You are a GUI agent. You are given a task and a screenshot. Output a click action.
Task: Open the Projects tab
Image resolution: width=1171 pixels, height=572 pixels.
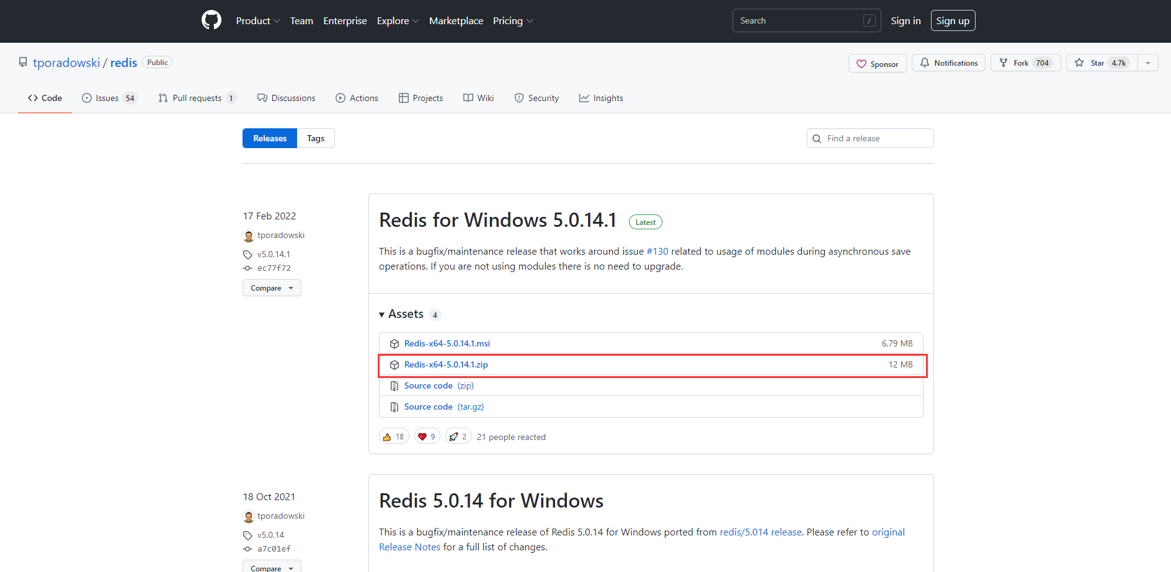click(421, 98)
